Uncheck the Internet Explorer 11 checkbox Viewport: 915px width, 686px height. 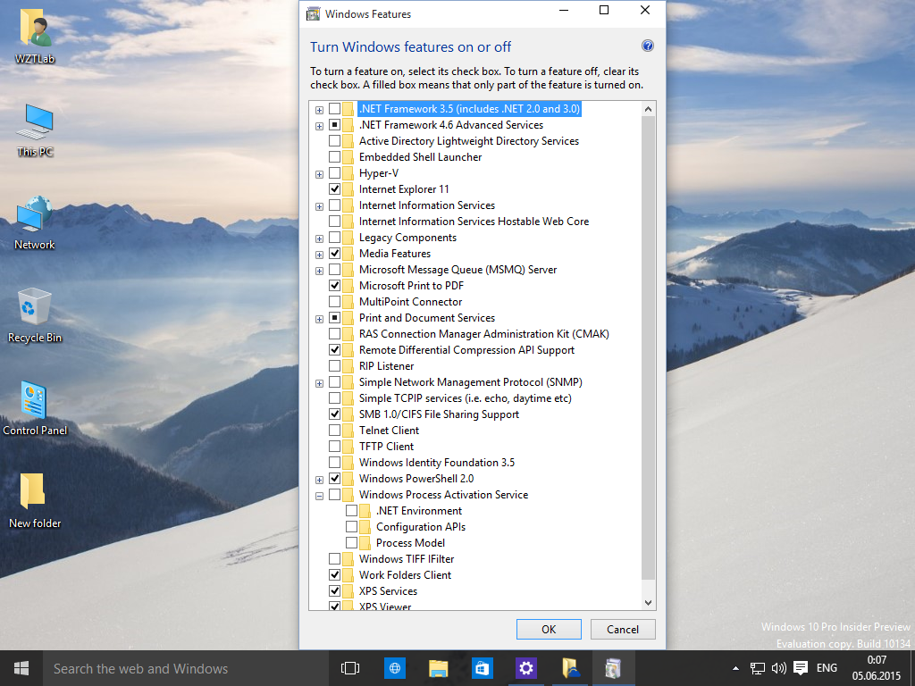(334, 189)
